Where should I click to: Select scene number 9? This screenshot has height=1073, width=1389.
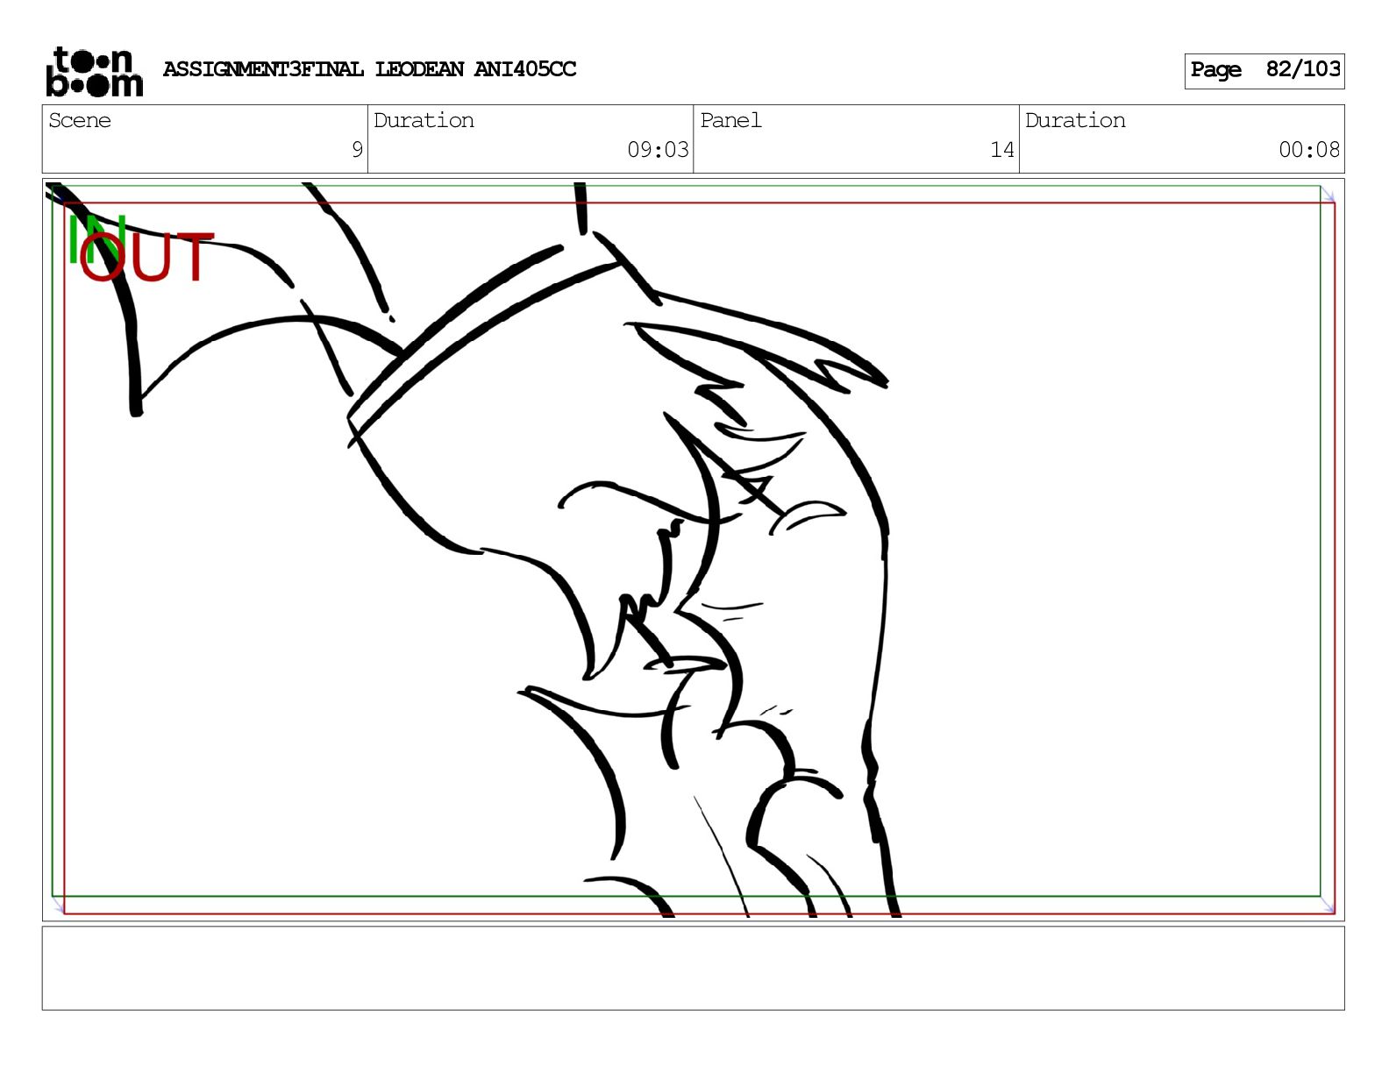pos(357,150)
